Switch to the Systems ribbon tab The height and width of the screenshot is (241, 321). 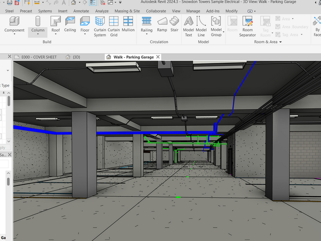45,11
